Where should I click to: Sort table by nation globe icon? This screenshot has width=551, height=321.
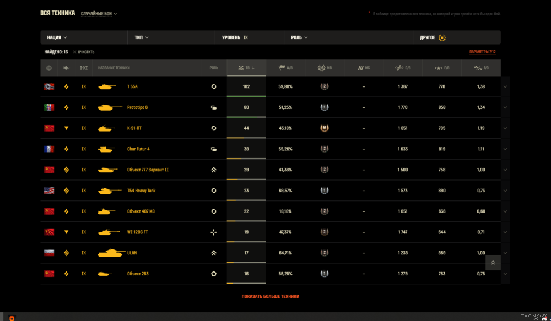click(x=49, y=68)
